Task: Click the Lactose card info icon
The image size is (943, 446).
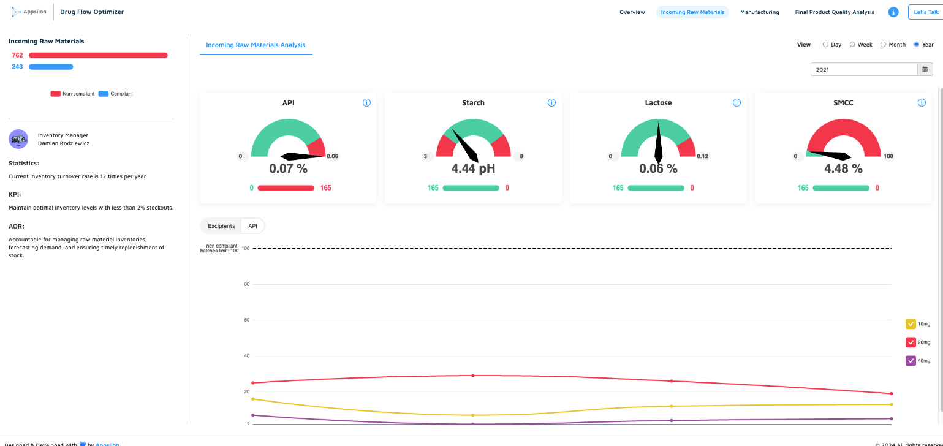Action: coord(737,103)
